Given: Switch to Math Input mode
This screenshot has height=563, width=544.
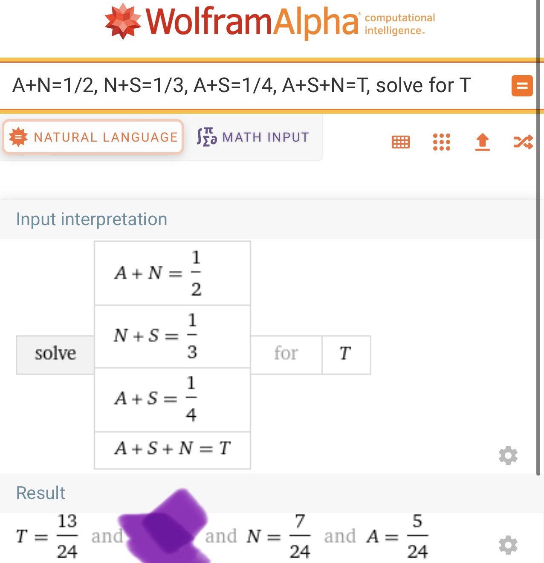Looking at the screenshot, I should (253, 137).
